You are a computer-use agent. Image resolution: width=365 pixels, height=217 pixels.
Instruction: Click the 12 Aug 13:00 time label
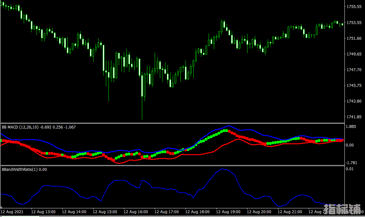click(43, 212)
